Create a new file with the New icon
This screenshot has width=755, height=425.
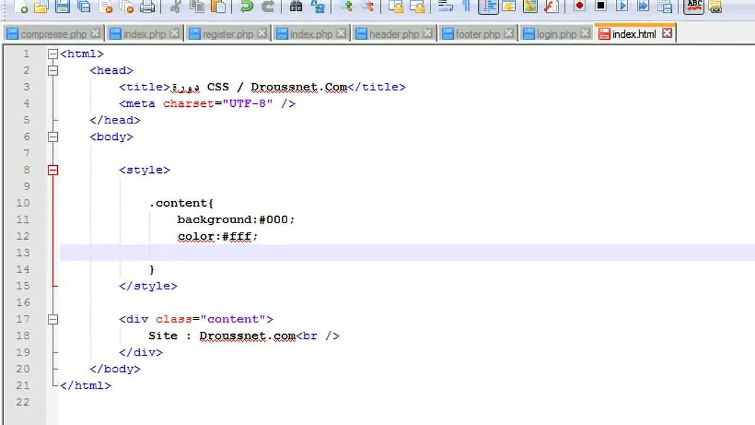(20, 6)
